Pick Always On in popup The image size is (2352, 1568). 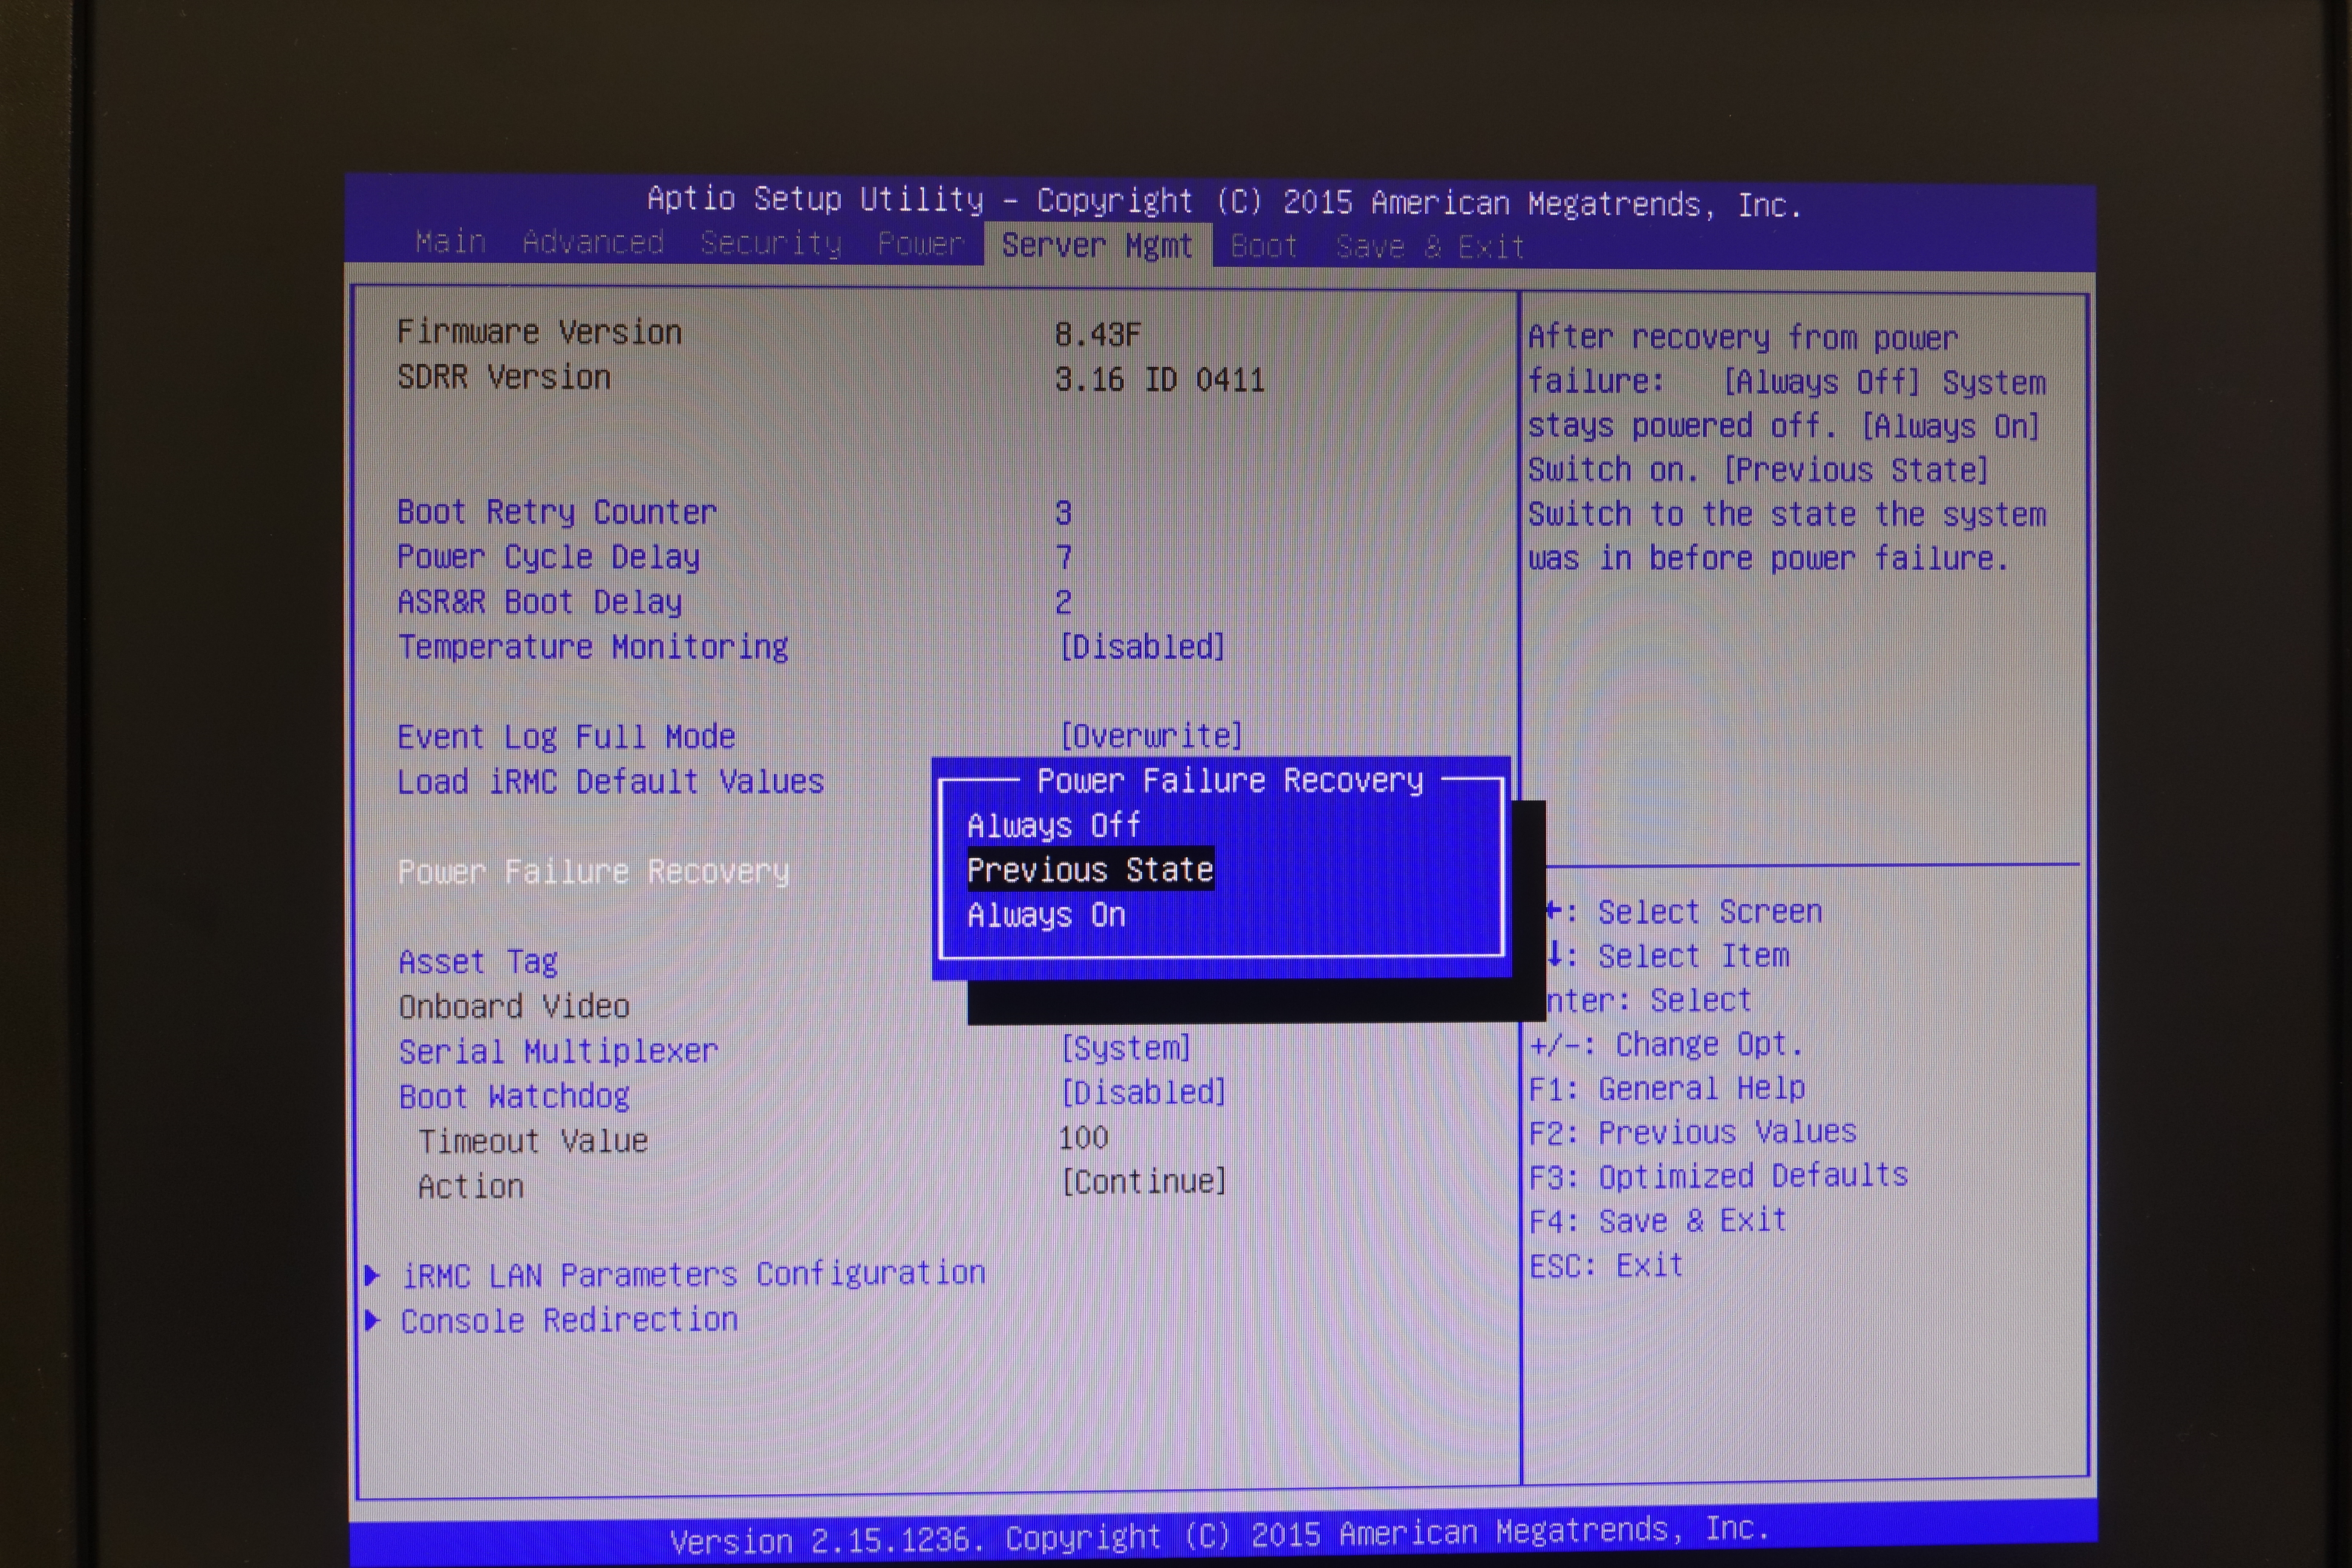click(1046, 915)
